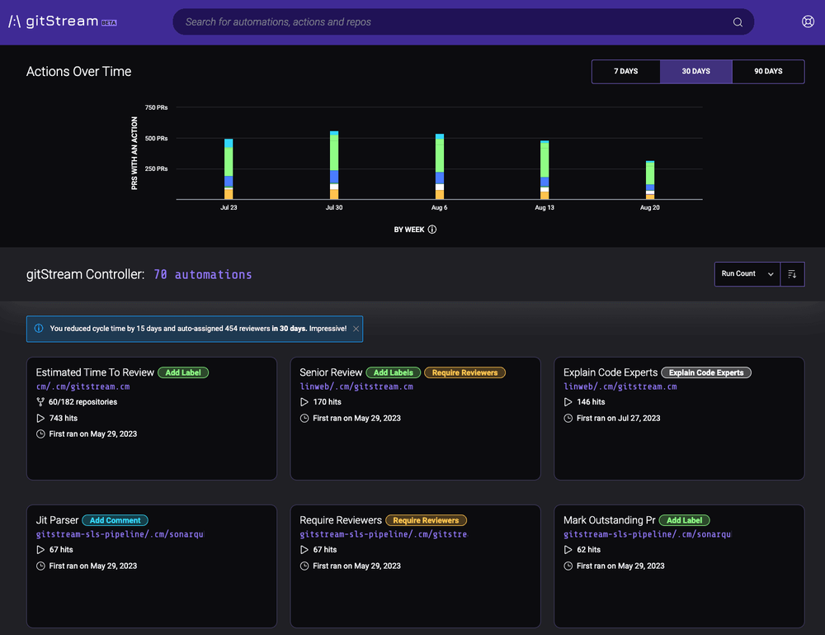Click the search magnifier icon
The height and width of the screenshot is (635, 825).
point(738,22)
